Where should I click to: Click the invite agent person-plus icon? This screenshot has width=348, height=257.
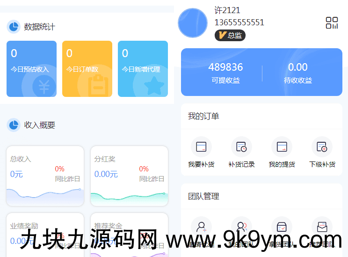[201, 227]
